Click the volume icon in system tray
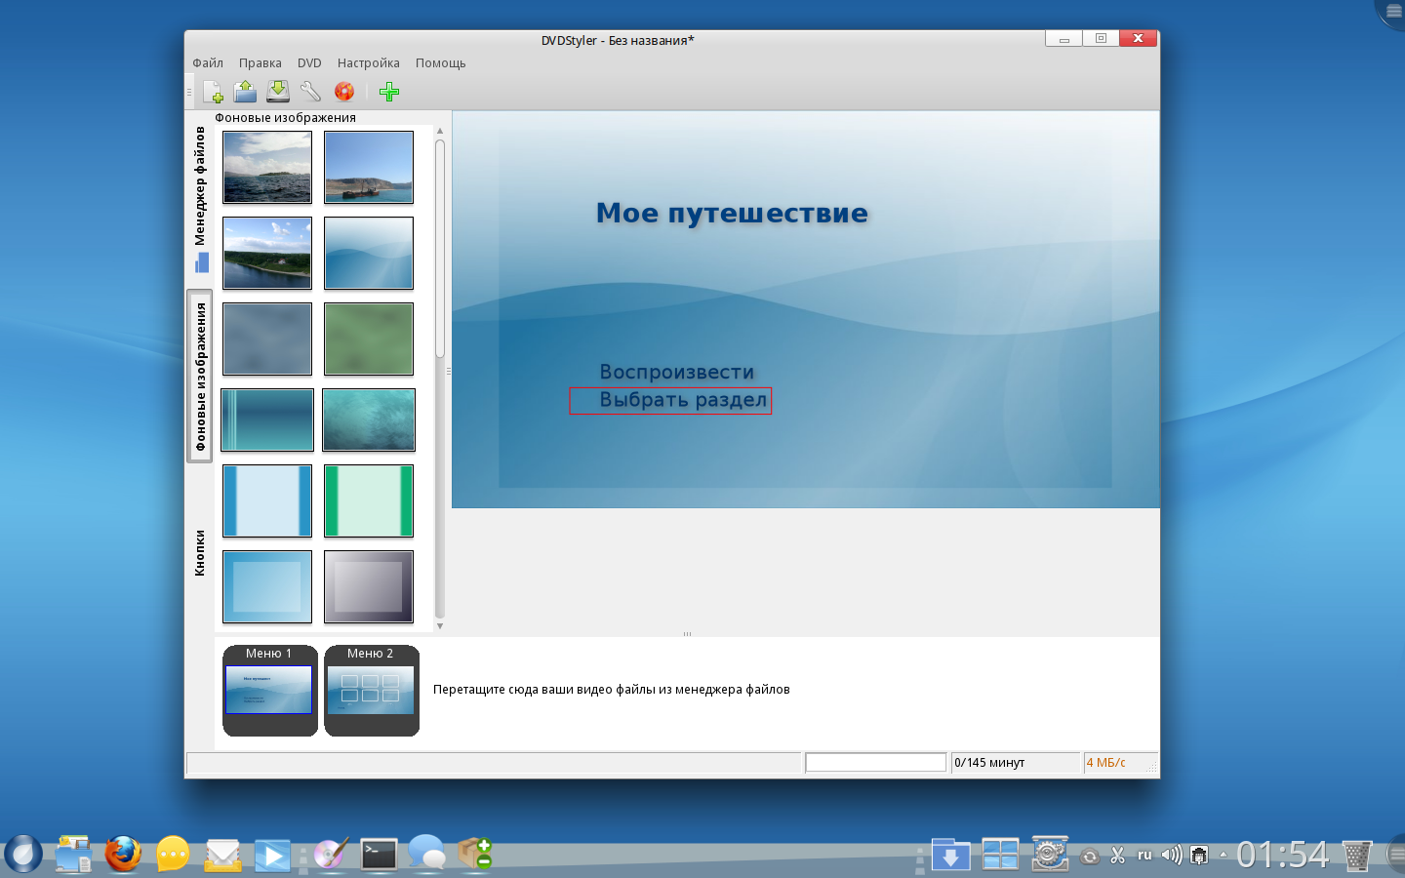This screenshot has width=1405, height=878. 1172,856
